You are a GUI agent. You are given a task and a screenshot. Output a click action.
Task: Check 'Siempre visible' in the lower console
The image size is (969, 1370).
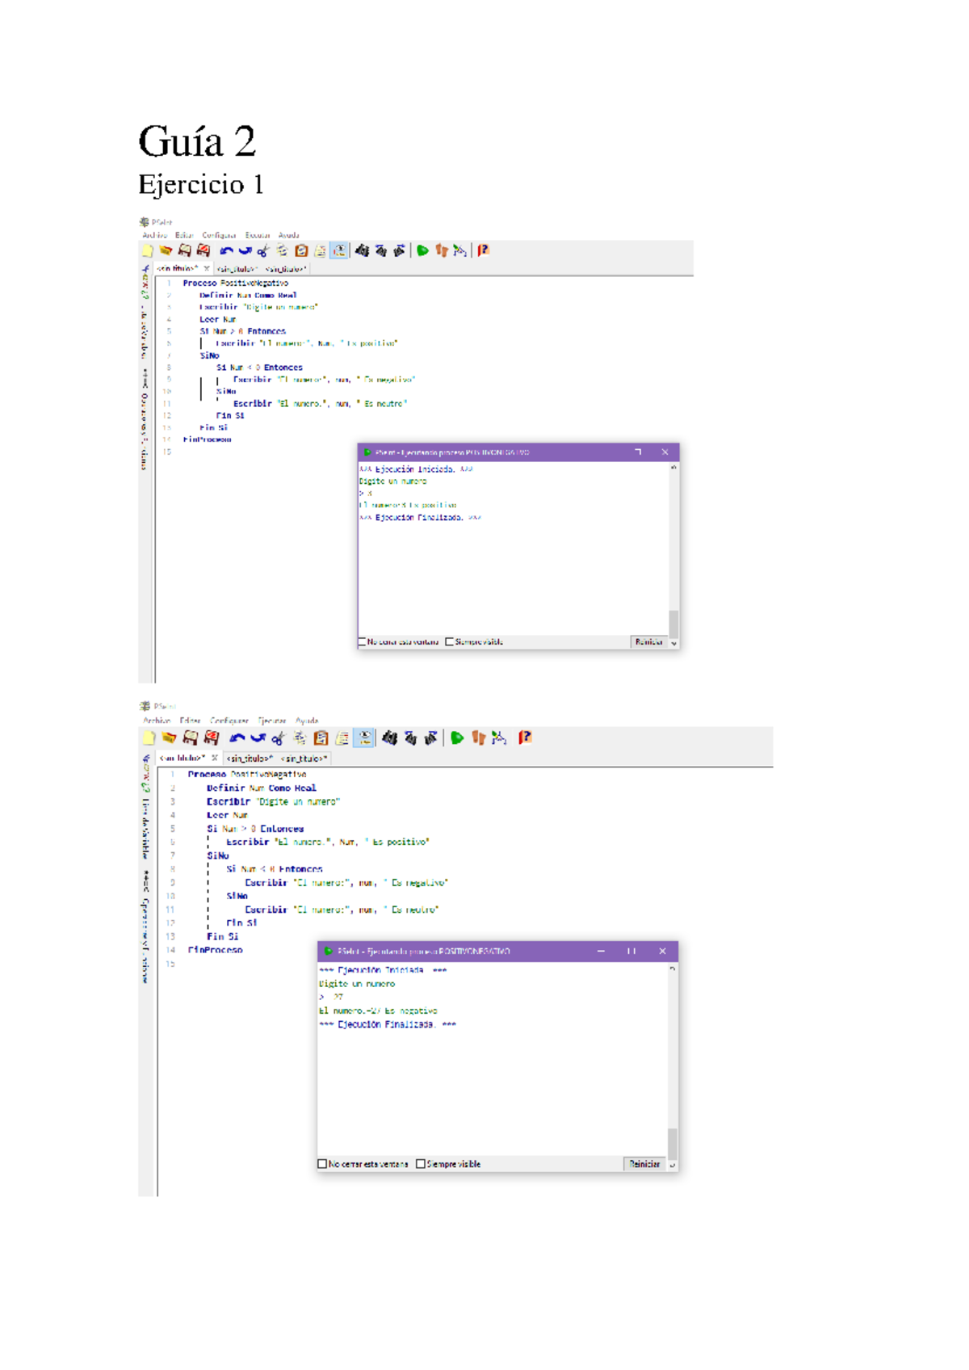point(421,1164)
